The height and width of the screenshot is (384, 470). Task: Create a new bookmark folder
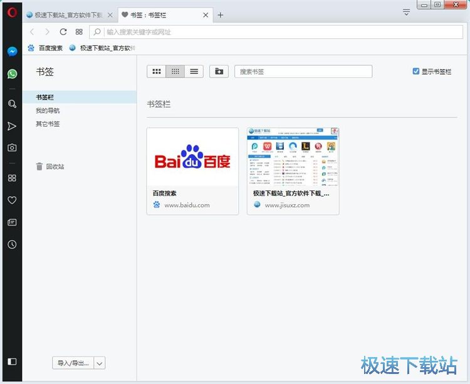219,71
